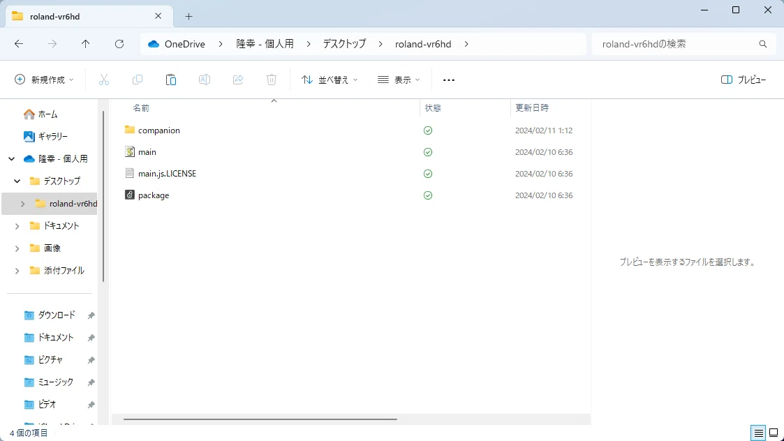Switch to details view in status bar

[758, 433]
